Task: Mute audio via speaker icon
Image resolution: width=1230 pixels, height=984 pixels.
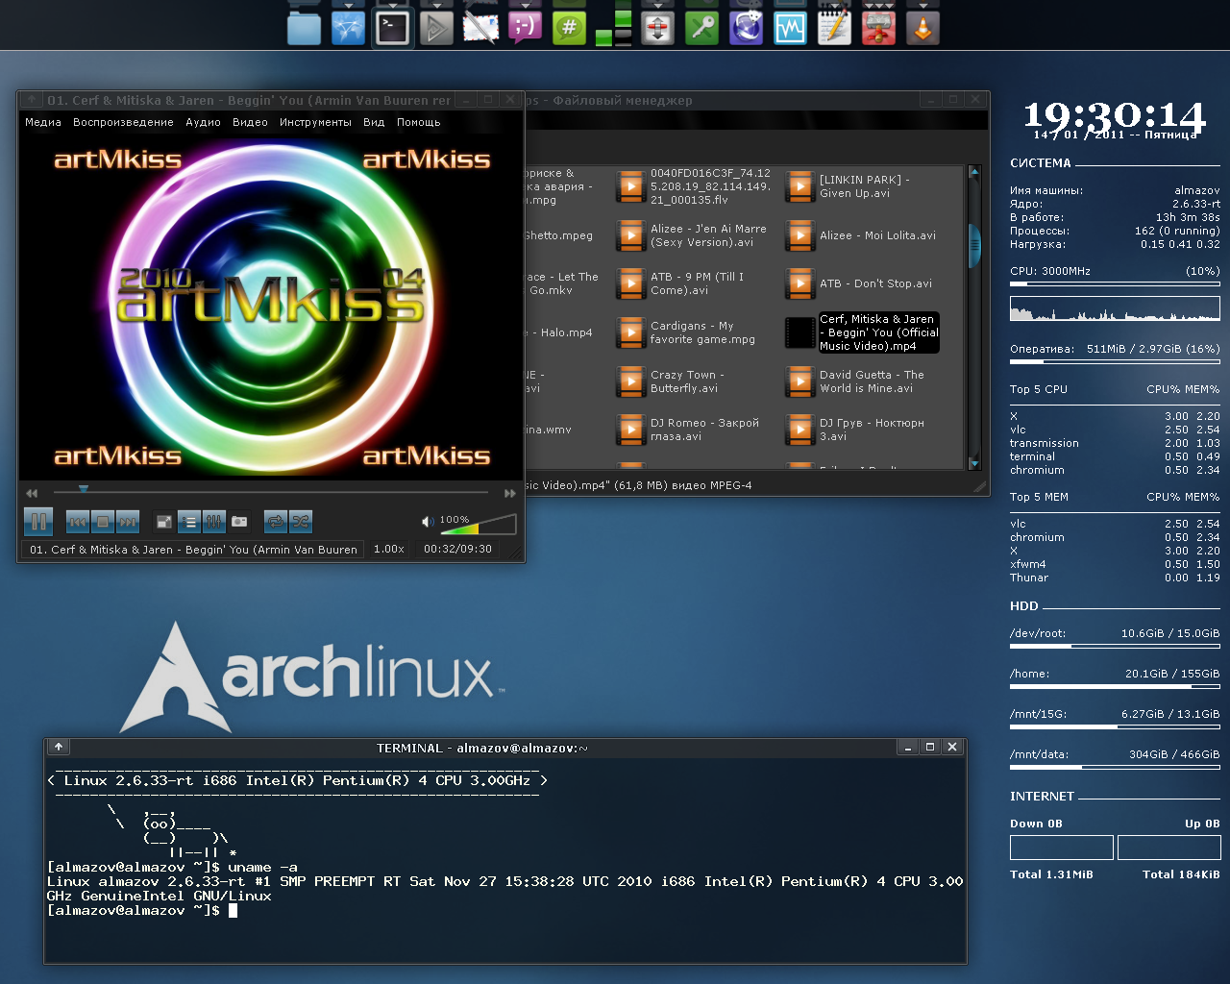Action: coord(428,522)
